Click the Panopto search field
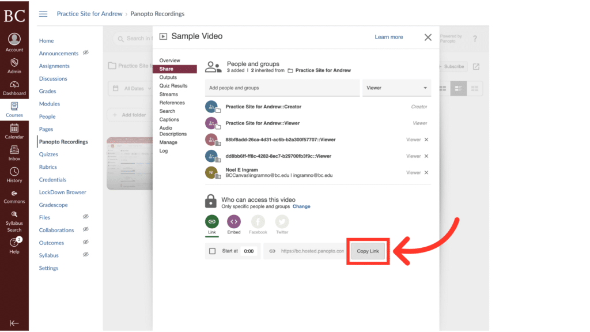Screen dimensions: 590x332 pyautogui.click(x=134, y=39)
